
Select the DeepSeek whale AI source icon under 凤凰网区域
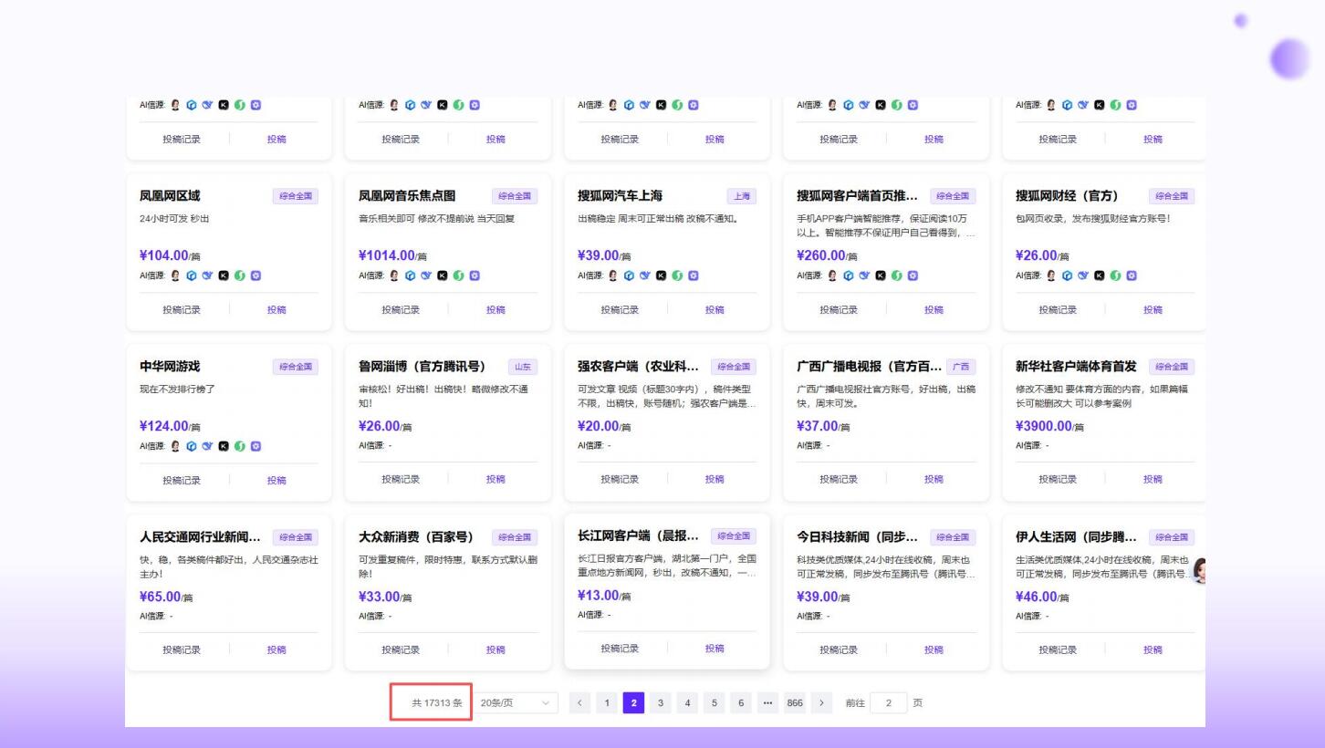[x=207, y=275]
